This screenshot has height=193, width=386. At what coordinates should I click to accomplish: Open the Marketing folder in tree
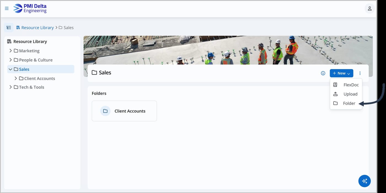pos(29,51)
